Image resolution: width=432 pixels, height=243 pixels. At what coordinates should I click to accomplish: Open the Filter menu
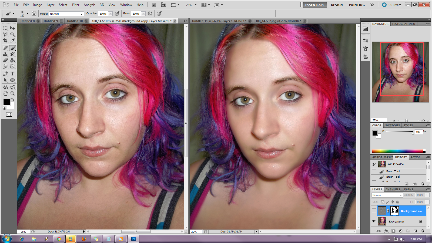click(76, 5)
